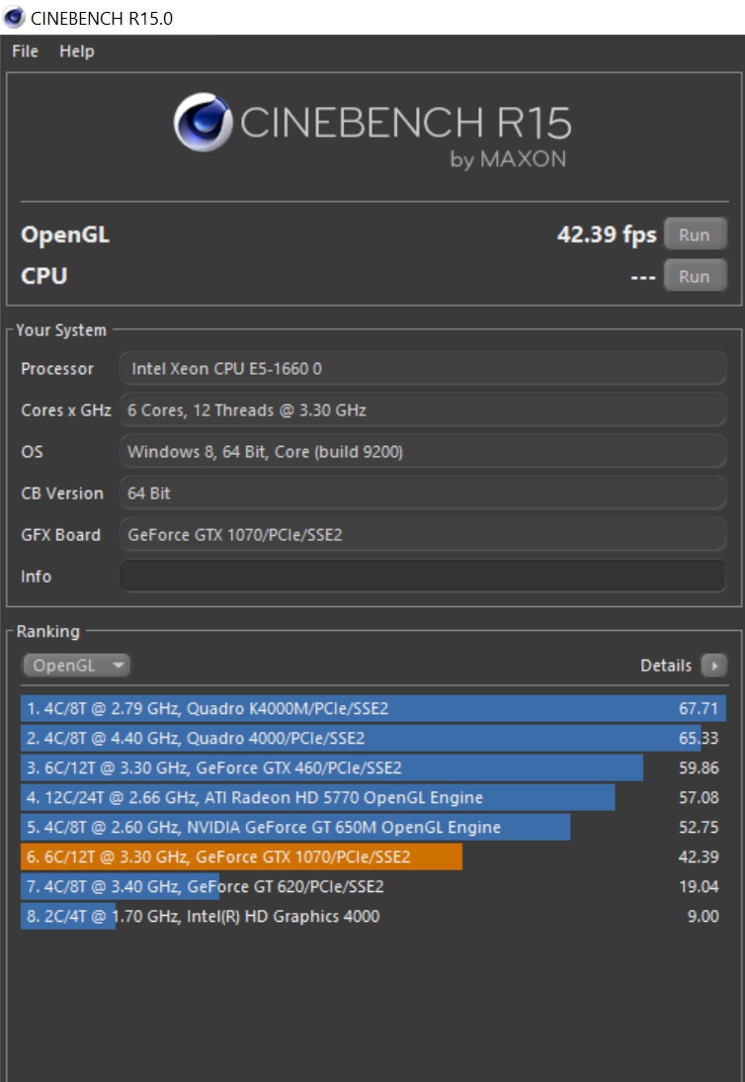Select the Quadro 4000 ranking entry
The height and width of the screenshot is (1082, 745).
[372, 738]
